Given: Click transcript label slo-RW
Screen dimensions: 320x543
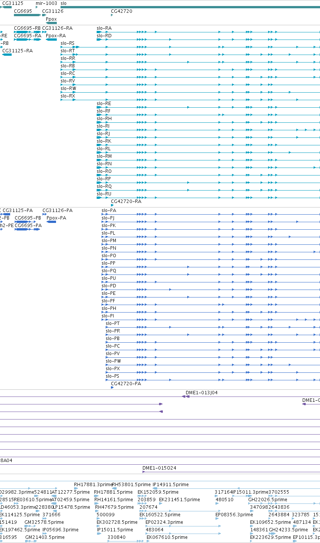Looking at the screenshot, I should (x=68, y=88).
